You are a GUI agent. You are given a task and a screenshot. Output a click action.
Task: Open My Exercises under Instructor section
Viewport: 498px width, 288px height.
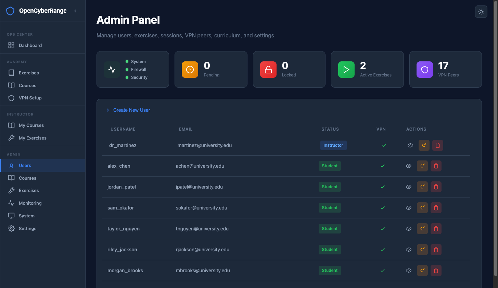pos(33,138)
